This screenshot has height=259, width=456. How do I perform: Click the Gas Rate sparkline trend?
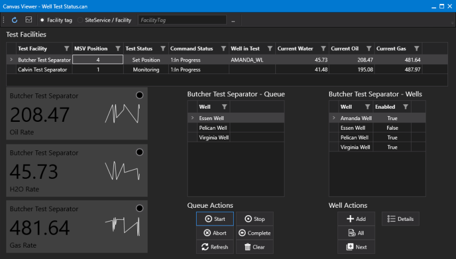(123, 226)
